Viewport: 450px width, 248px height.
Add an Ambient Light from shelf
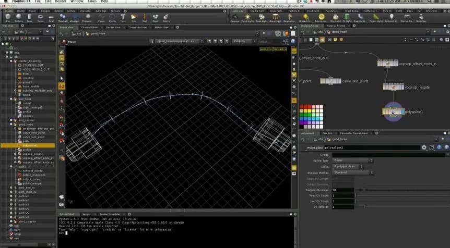coord(391,18)
